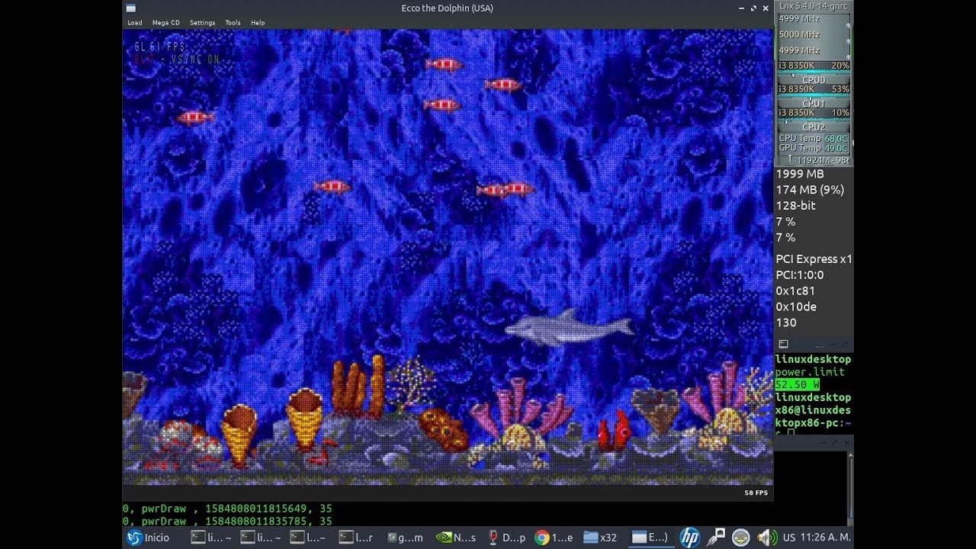Open the Help menu
The image size is (976, 549).
click(x=258, y=23)
